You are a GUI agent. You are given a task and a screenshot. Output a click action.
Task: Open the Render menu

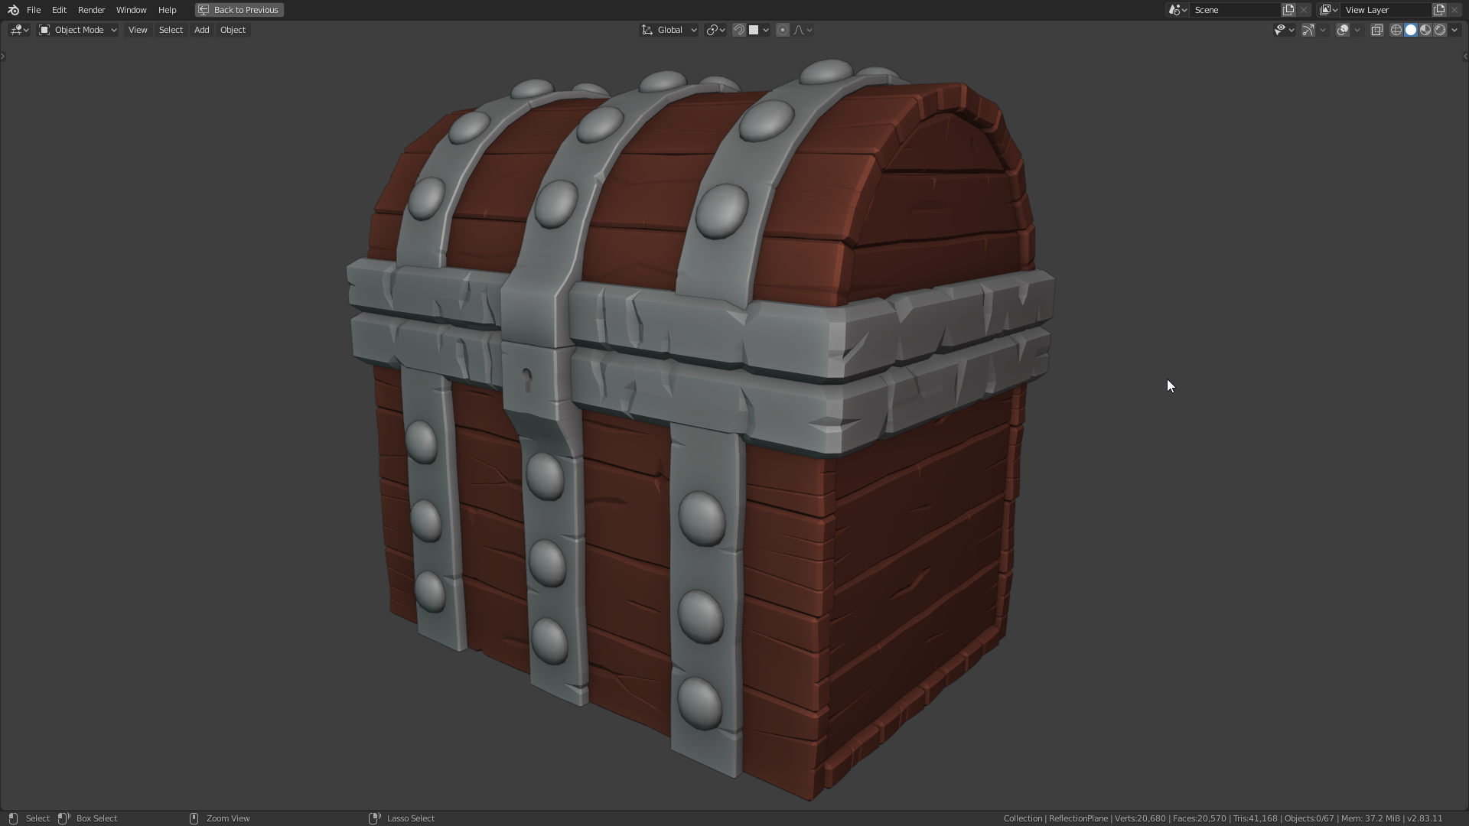click(x=91, y=10)
